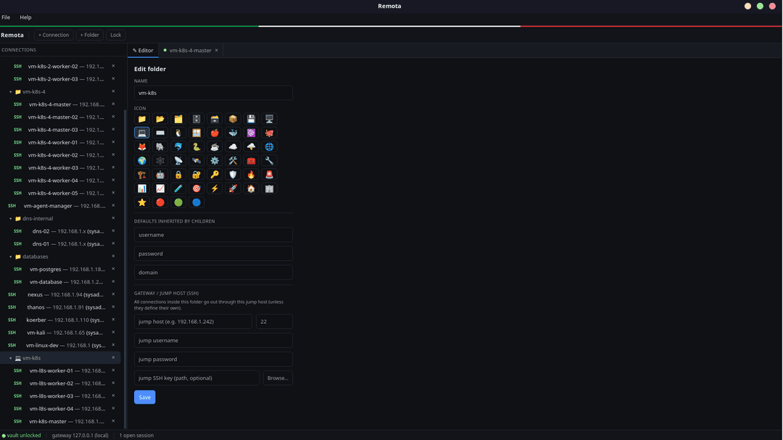Select the whale icon
The image size is (783, 440).
click(x=233, y=133)
